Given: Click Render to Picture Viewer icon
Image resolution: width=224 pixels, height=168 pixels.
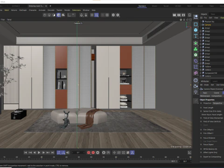Looking at the screenshot, I should [179, 15].
